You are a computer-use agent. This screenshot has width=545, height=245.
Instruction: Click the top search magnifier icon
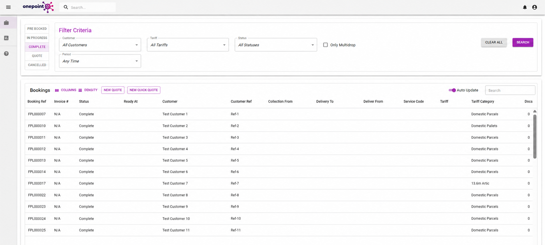[66, 7]
